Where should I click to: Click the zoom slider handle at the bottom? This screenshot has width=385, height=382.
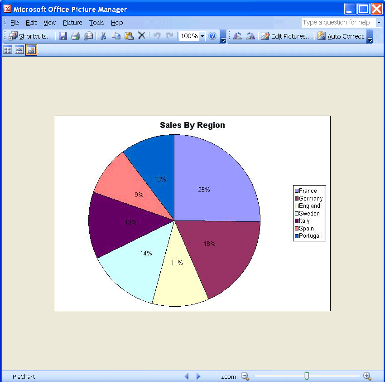[x=307, y=376]
